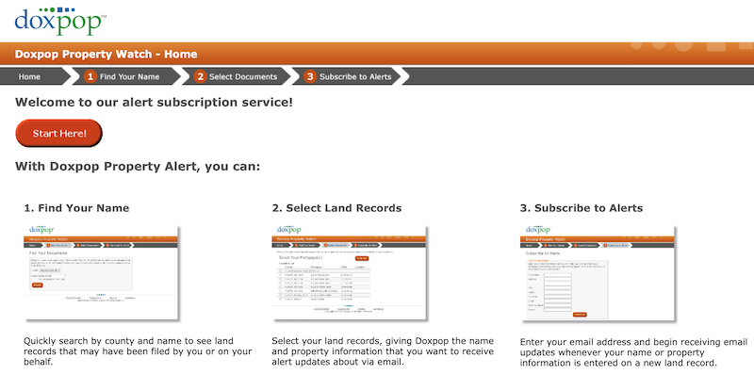Click the '3. Subscribe to Alerts' heading

[582, 208]
